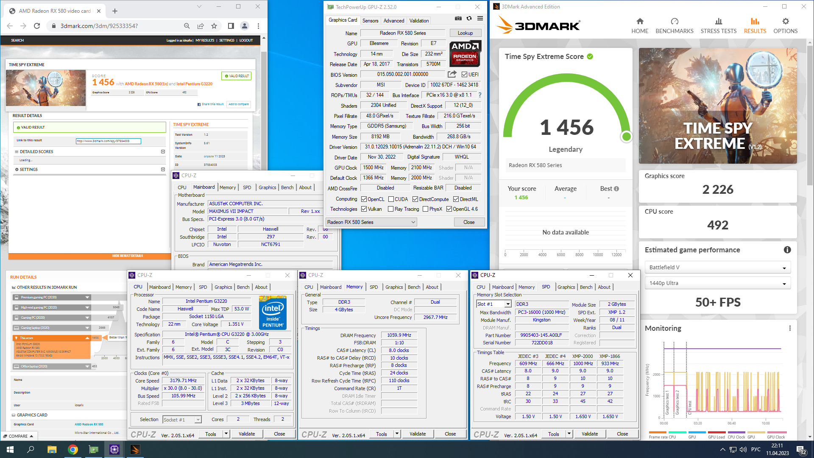Screen dimensions: 814x458
Task: Open About tab in CPU-Z SPD window
Action: point(604,287)
